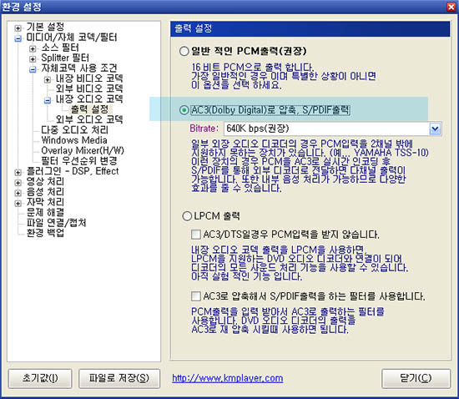Click the 파일로 저장(S) button

119,378
